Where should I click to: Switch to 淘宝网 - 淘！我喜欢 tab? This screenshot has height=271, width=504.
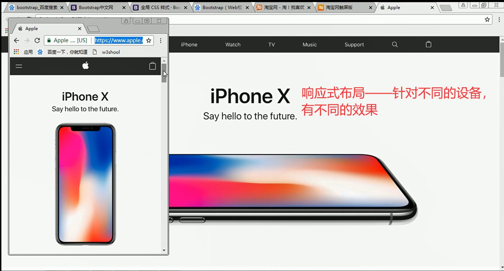[x=284, y=8]
